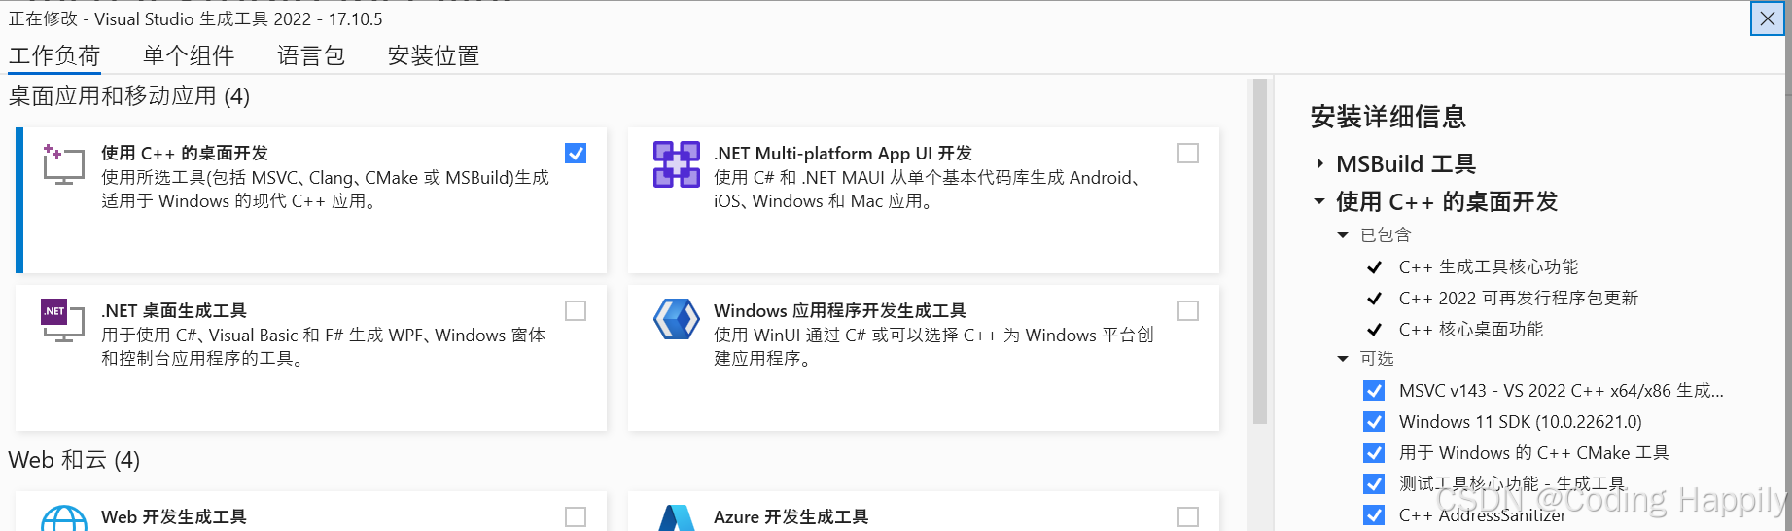Check the .NET Multi-platform App UI 开发 workload
Image resolution: width=1792 pixels, height=531 pixels.
pos(1188,154)
